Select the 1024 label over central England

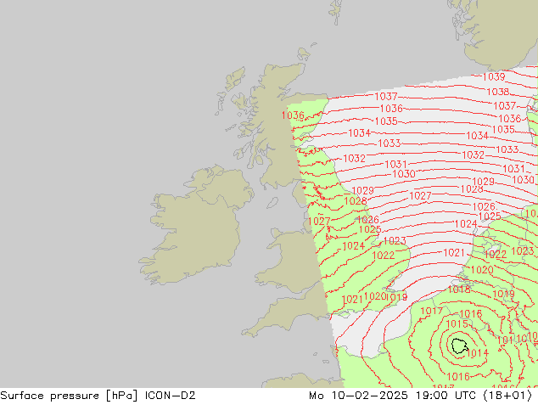353,245
